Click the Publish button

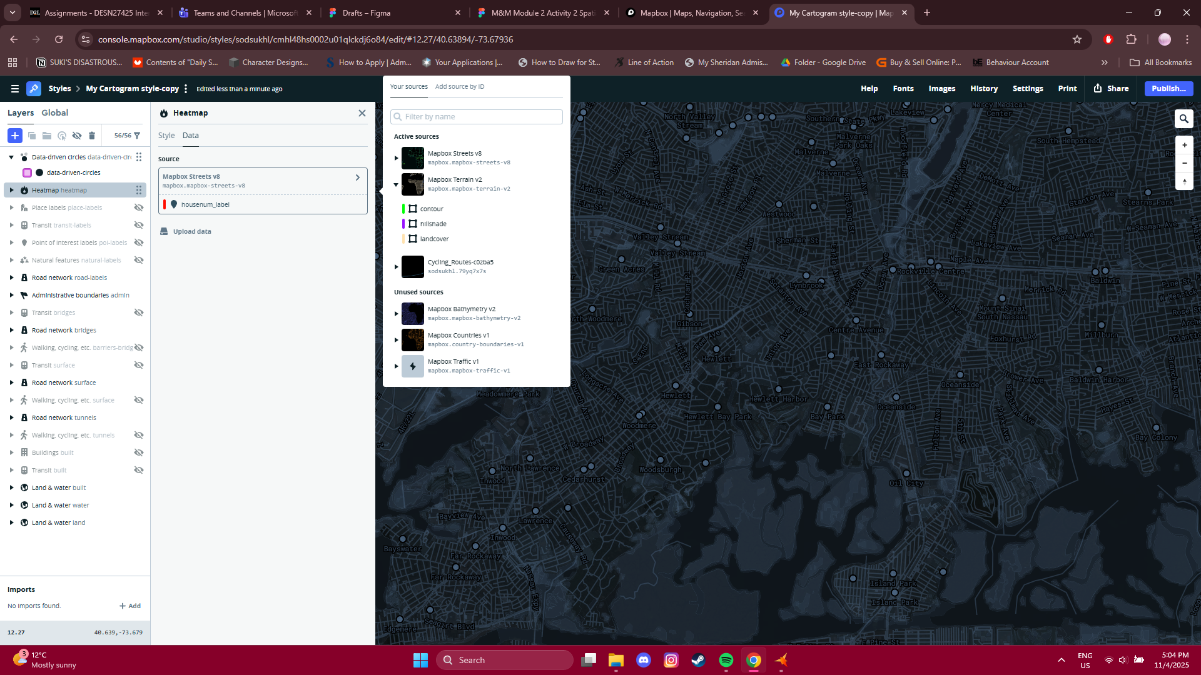(1168, 88)
